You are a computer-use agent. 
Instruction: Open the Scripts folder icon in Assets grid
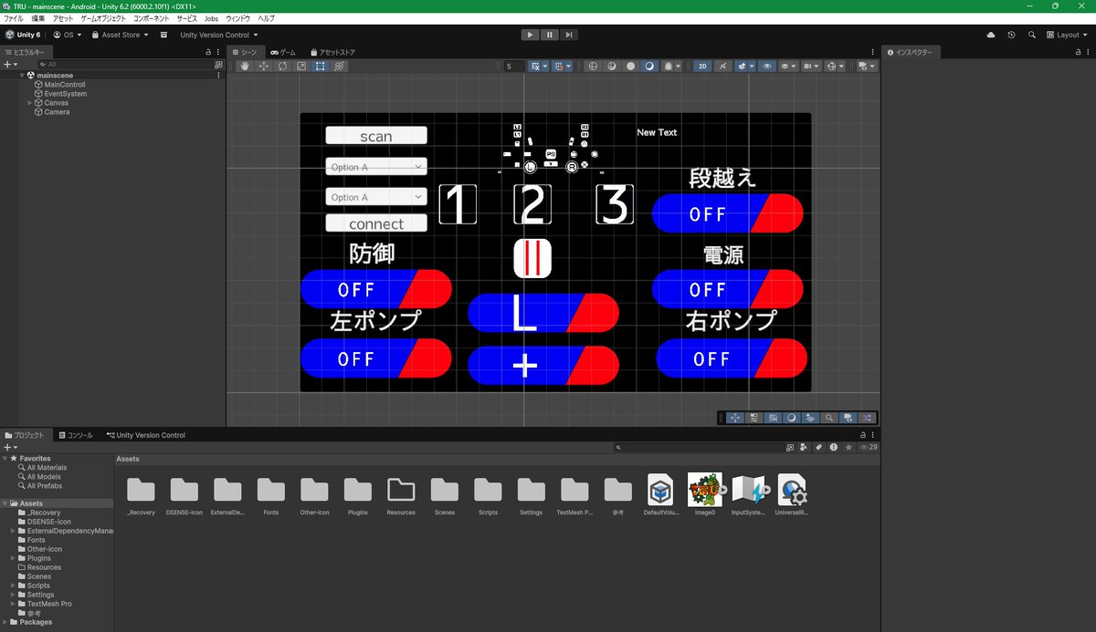[488, 490]
